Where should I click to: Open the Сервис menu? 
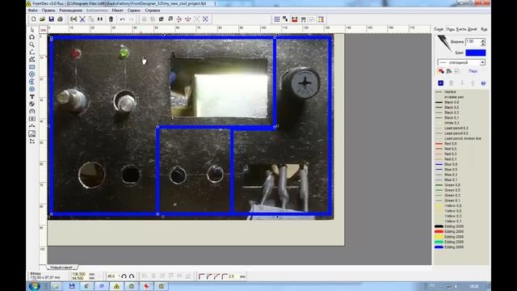click(134, 11)
